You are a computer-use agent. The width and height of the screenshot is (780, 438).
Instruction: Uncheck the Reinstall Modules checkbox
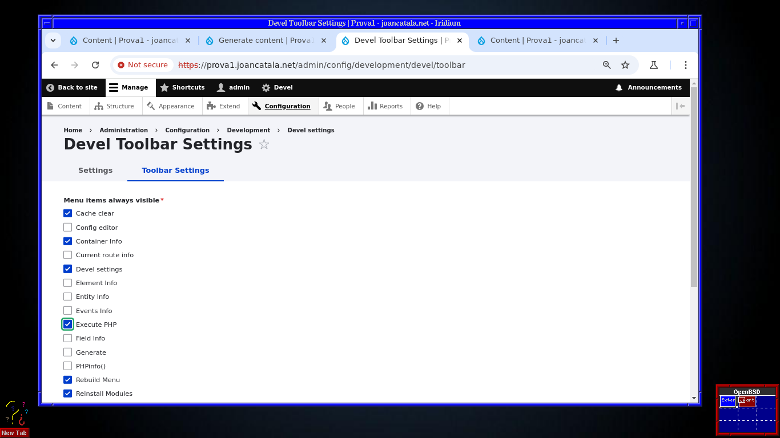(67, 394)
